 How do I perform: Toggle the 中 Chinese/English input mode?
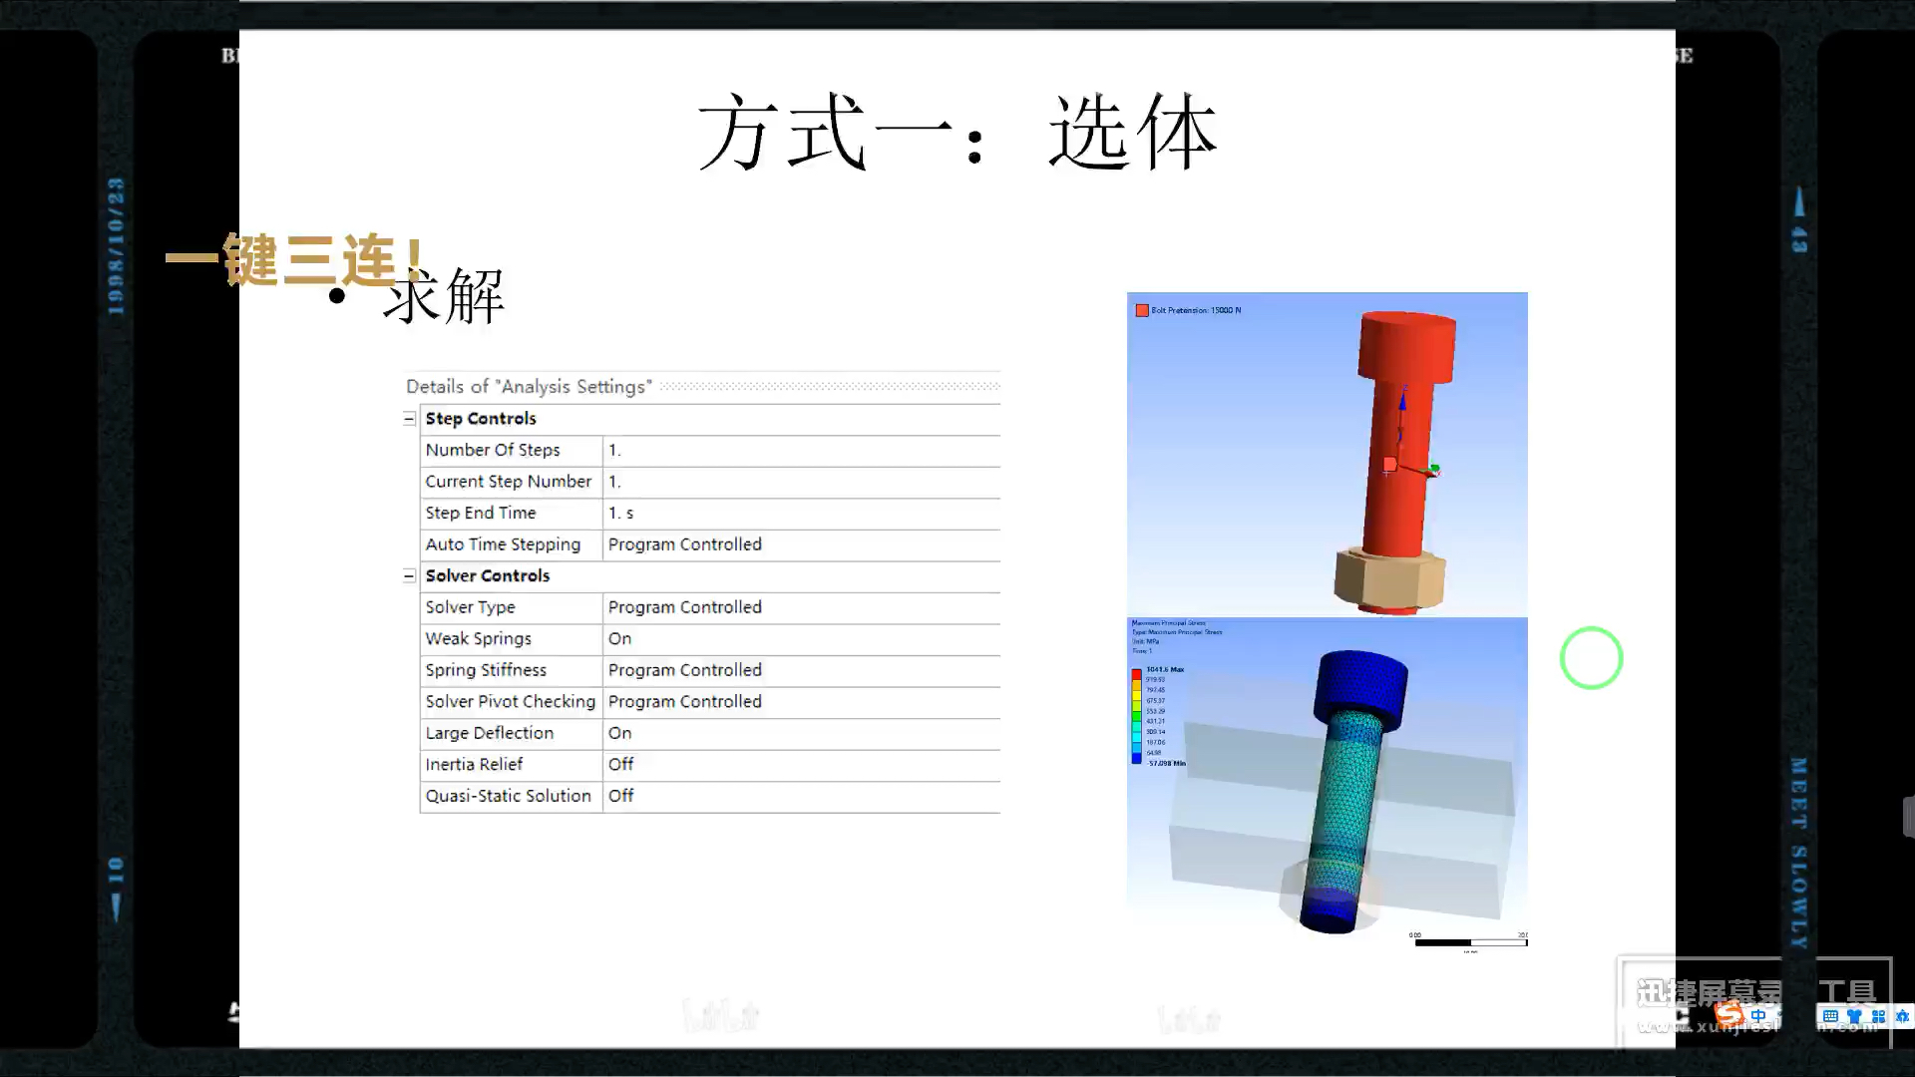[x=1758, y=1016]
